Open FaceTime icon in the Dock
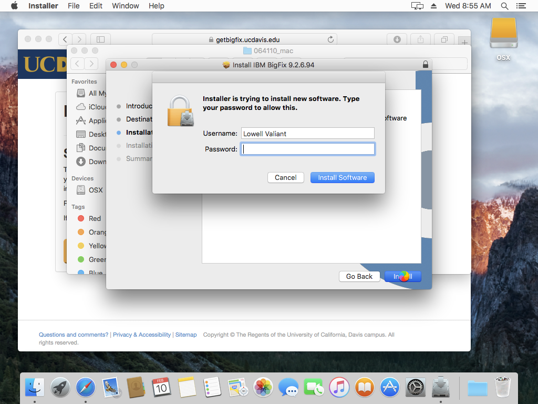 coord(314,387)
